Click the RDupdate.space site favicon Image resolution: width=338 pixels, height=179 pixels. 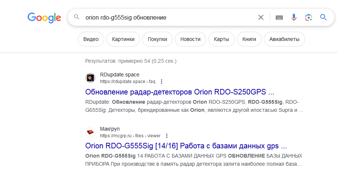click(91, 78)
